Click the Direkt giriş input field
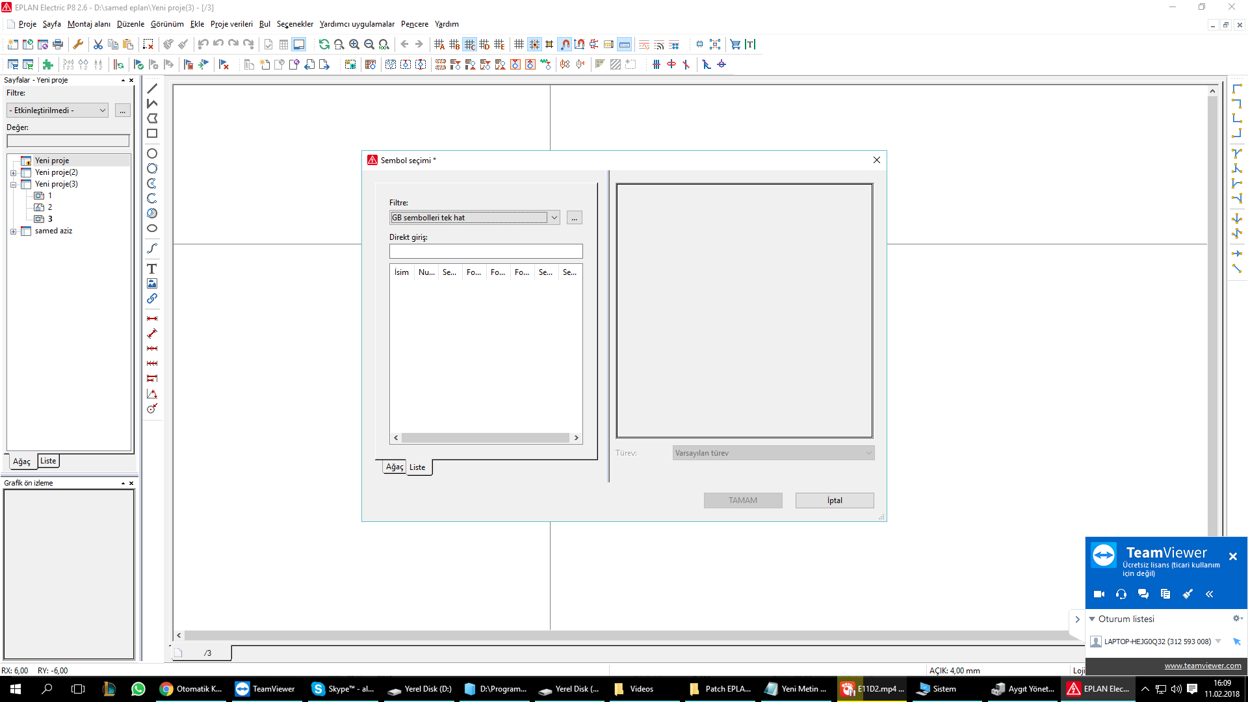The image size is (1248, 702). click(486, 252)
